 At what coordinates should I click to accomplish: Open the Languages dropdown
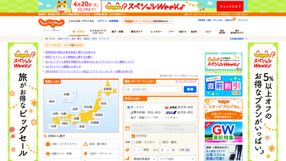[x=238, y=39]
